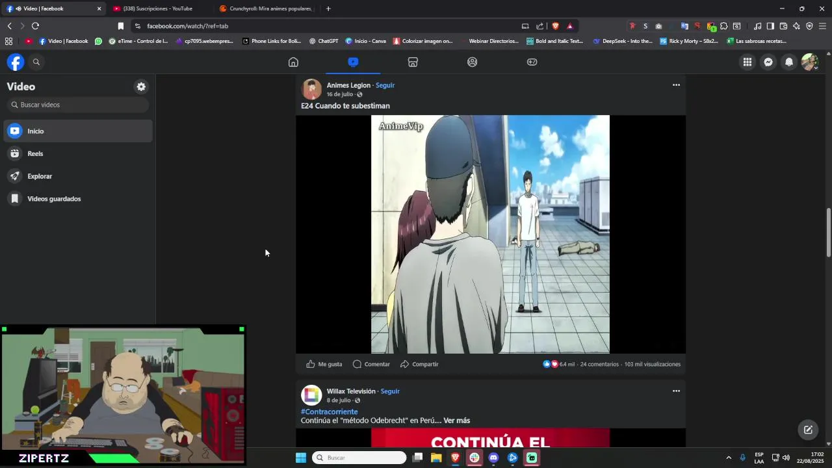The width and height of the screenshot is (832, 468).
Task: Open the Facebook Video tab icon
Action: pos(353,62)
